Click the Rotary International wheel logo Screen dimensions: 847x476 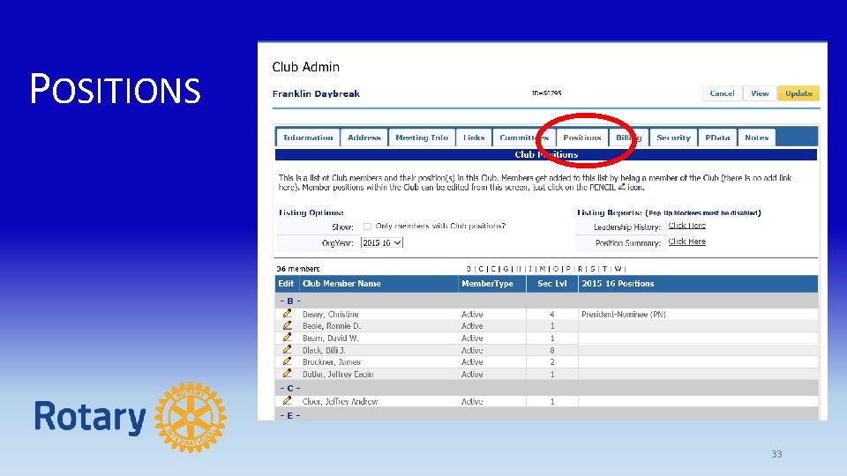191,417
